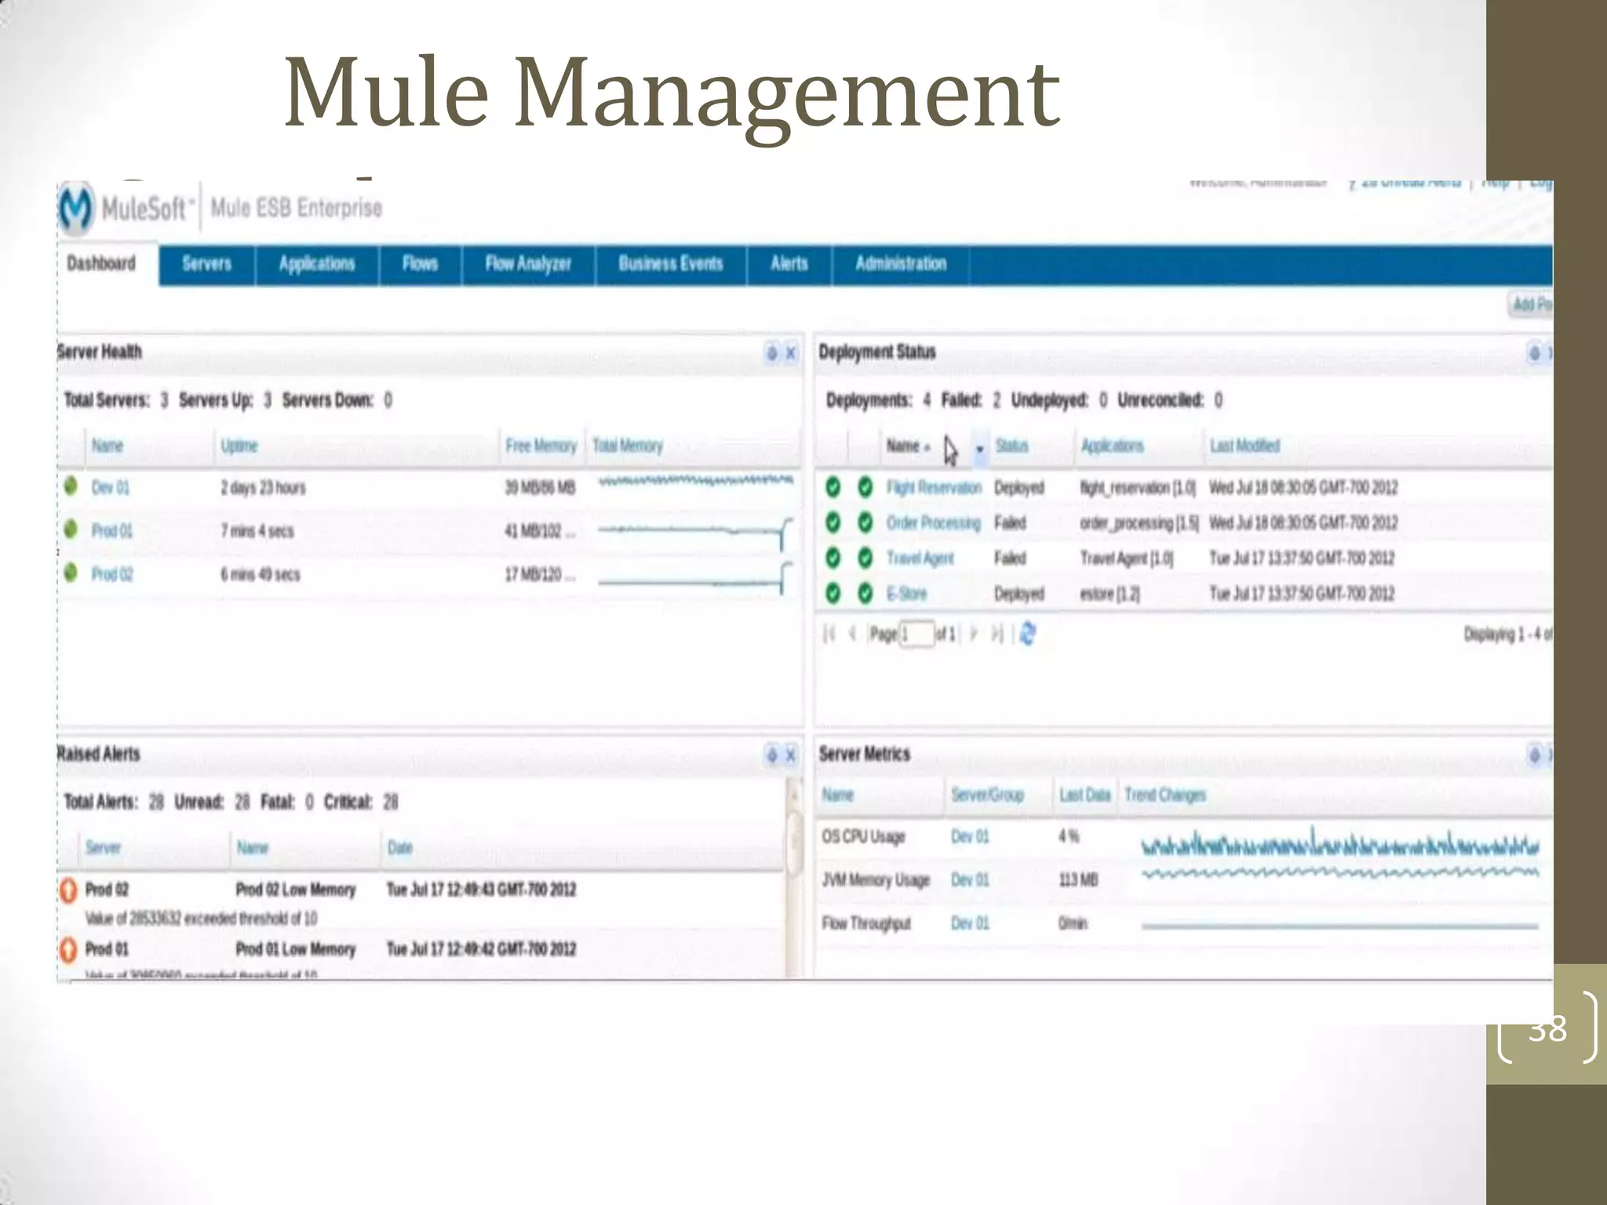
Task: Open the Dev 01 server link in Server Health
Action: click(111, 488)
